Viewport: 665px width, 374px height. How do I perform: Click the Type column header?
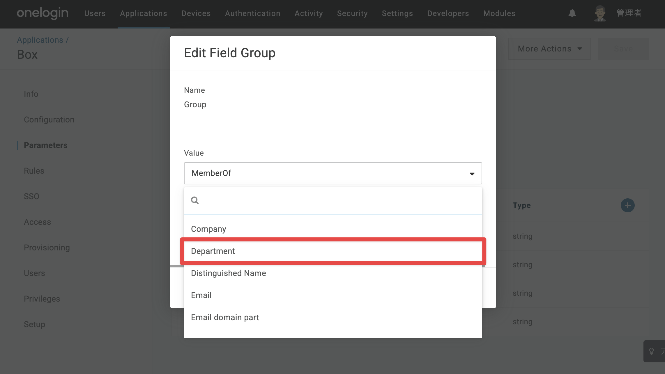(522, 205)
